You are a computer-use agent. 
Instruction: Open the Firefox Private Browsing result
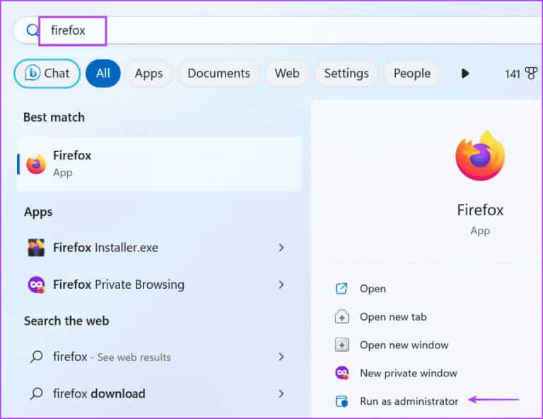159,285
